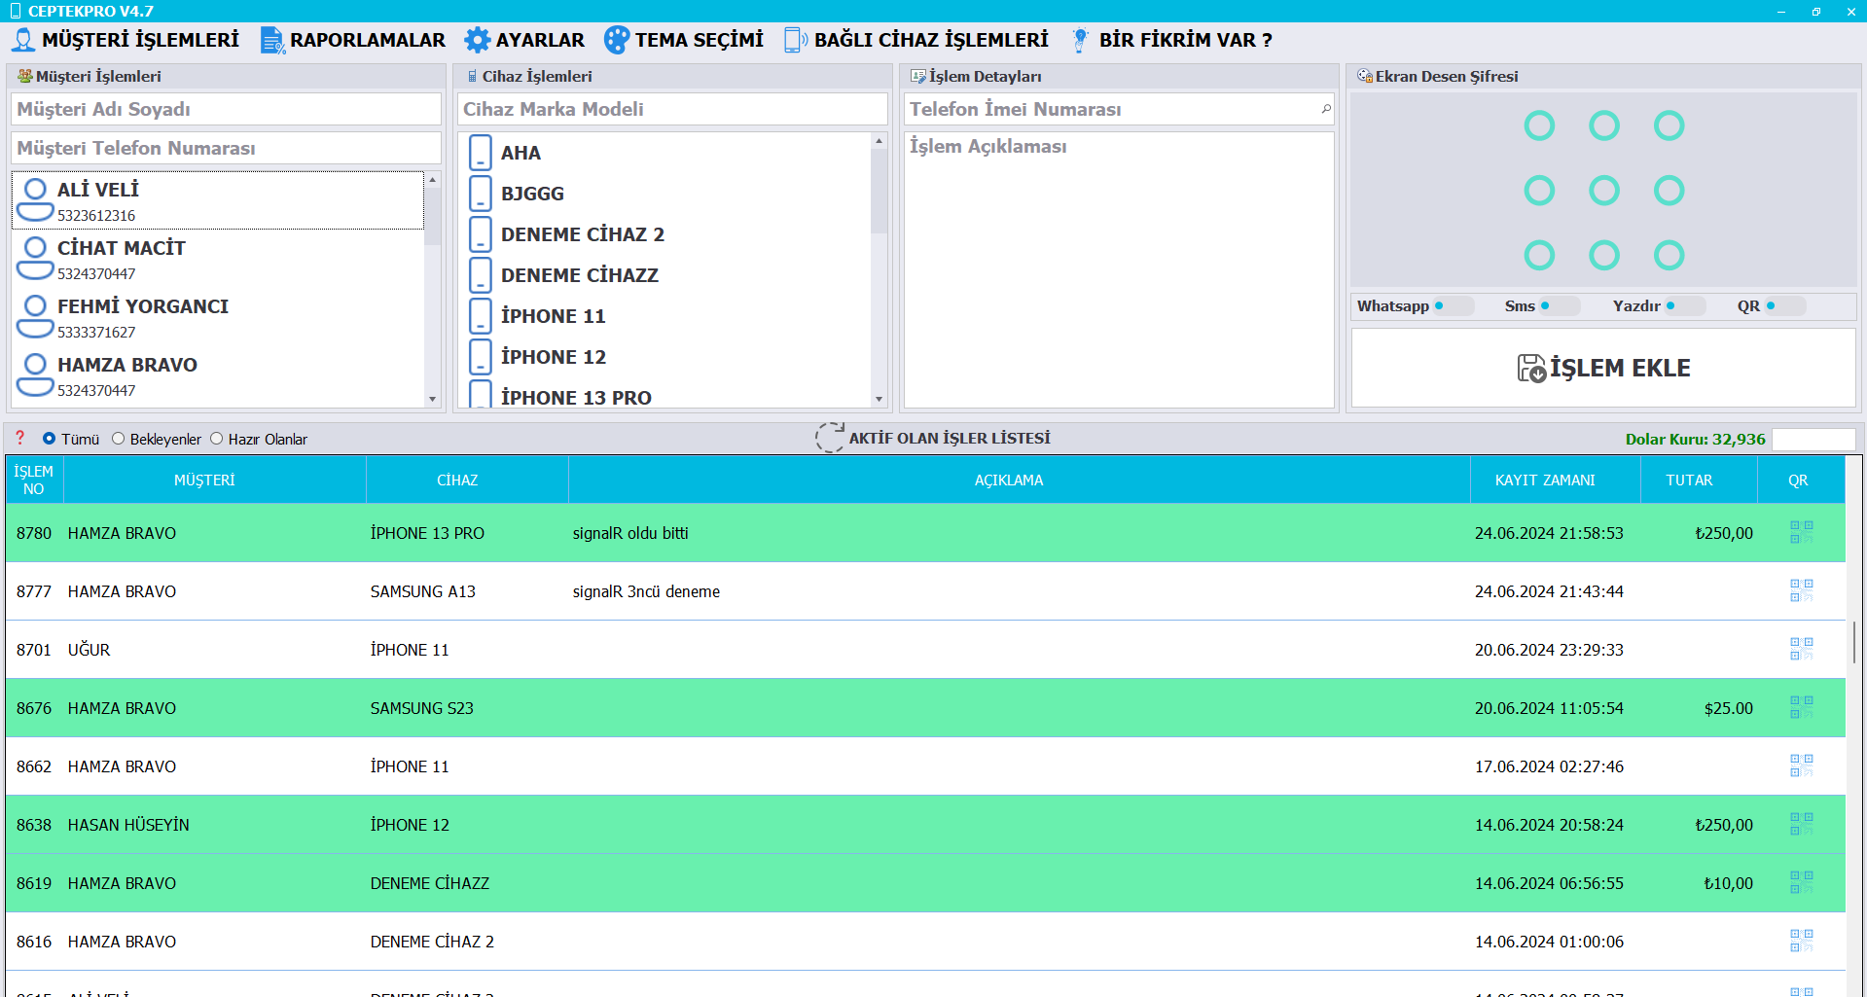Click phone icon next to DENEME CİHAZ 2

[x=481, y=234]
